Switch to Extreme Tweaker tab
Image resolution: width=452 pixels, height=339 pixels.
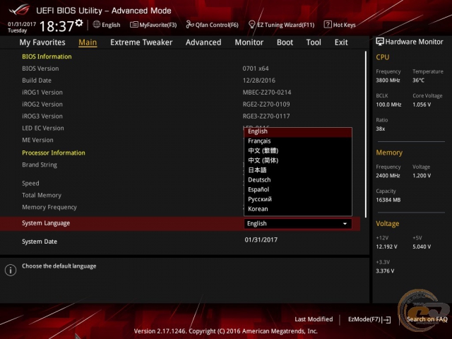[141, 42]
